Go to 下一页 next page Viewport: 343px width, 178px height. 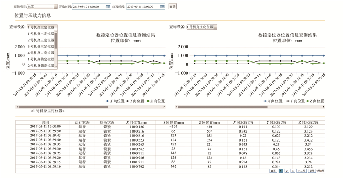click(x=301, y=171)
